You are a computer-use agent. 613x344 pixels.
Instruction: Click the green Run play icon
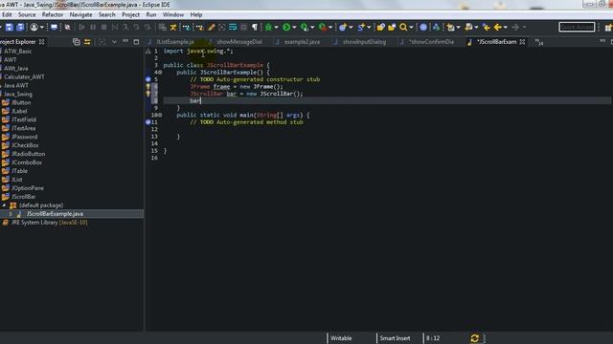tap(286, 27)
